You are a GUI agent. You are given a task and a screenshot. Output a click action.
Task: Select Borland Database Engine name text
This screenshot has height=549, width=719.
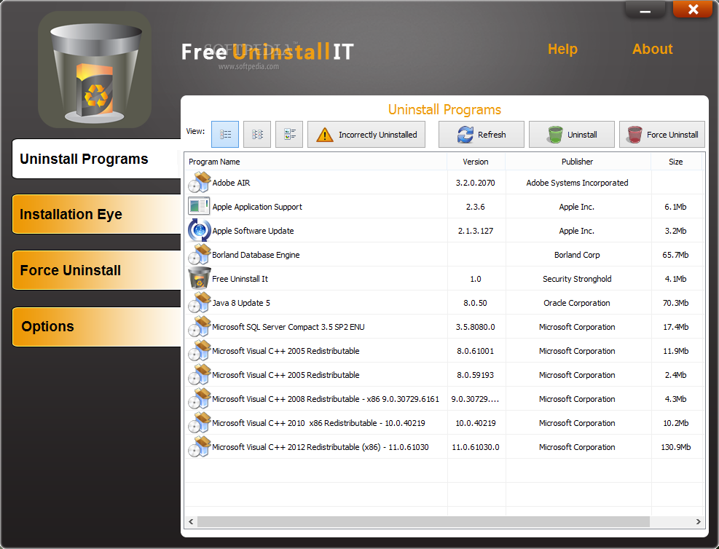pyautogui.click(x=256, y=255)
